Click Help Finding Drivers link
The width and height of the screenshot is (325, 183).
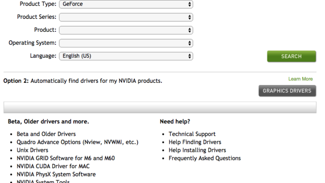[x=195, y=142]
